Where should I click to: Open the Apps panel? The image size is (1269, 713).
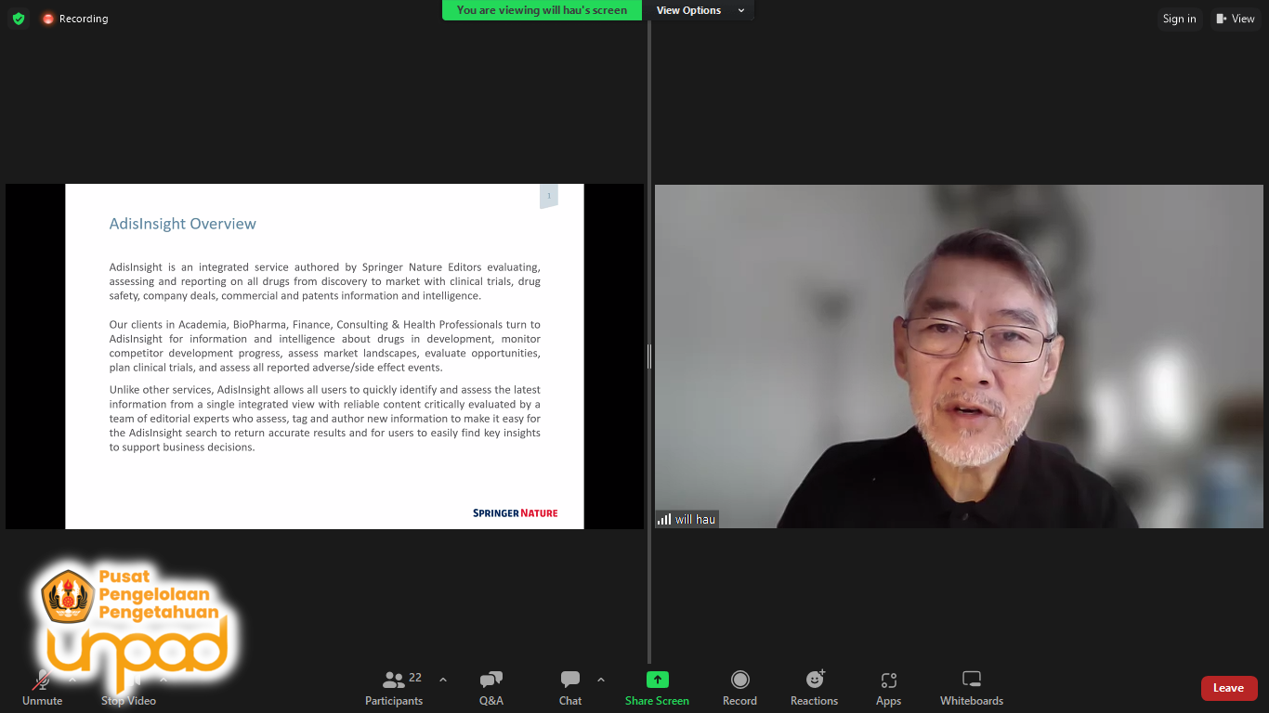click(x=888, y=688)
